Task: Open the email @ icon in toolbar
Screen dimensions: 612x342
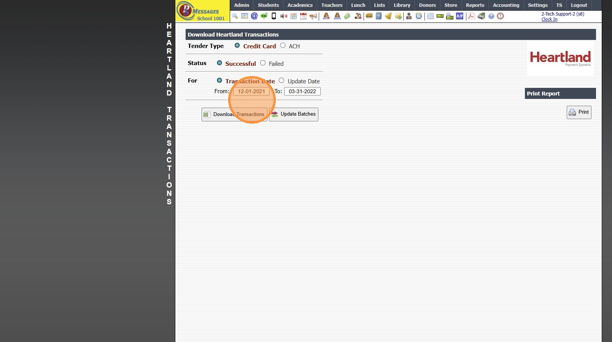Action: [254, 16]
